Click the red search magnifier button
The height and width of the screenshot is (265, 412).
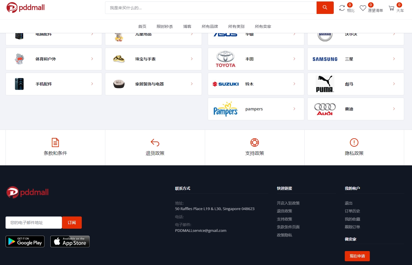pyautogui.click(x=325, y=8)
